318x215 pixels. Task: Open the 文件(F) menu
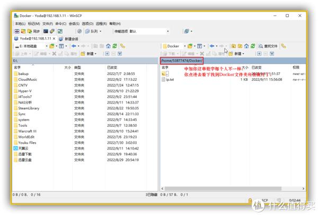[x=48, y=24]
